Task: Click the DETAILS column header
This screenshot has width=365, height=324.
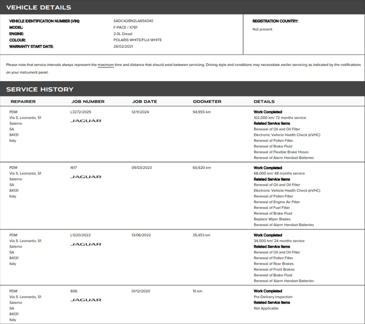Action: click(264, 102)
